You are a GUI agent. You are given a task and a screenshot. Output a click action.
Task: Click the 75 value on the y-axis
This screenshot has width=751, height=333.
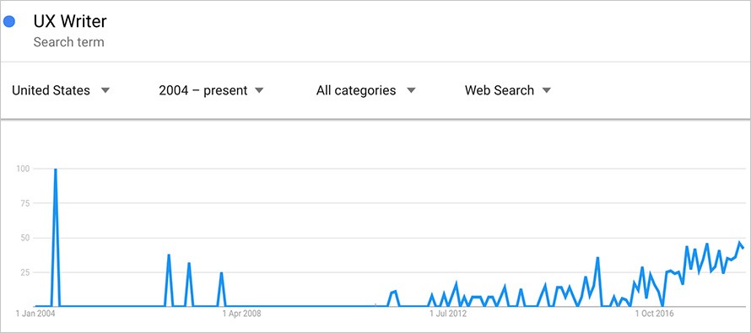click(x=25, y=203)
